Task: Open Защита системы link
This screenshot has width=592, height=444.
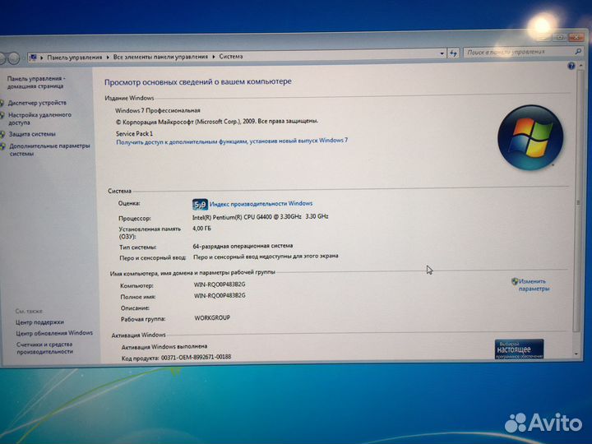Action: pyautogui.click(x=32, y=134)
